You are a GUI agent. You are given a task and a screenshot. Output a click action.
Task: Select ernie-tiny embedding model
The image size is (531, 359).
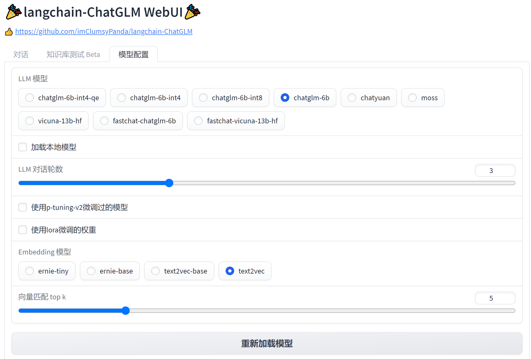point(30,271)
